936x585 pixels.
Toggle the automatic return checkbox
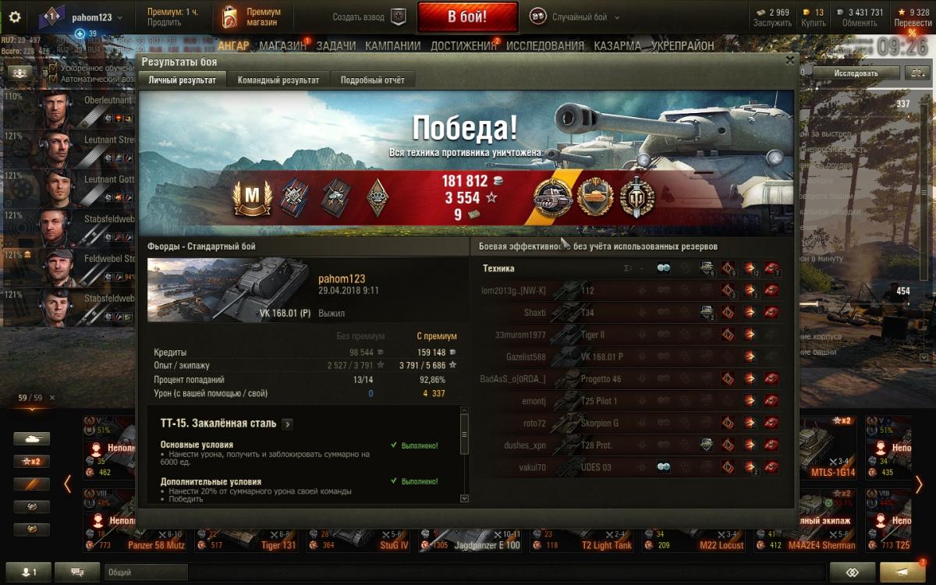(x=53, y=79)
